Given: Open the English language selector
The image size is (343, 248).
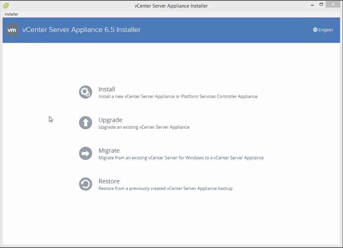Looking at the screenshot, I should pos(326,30).
